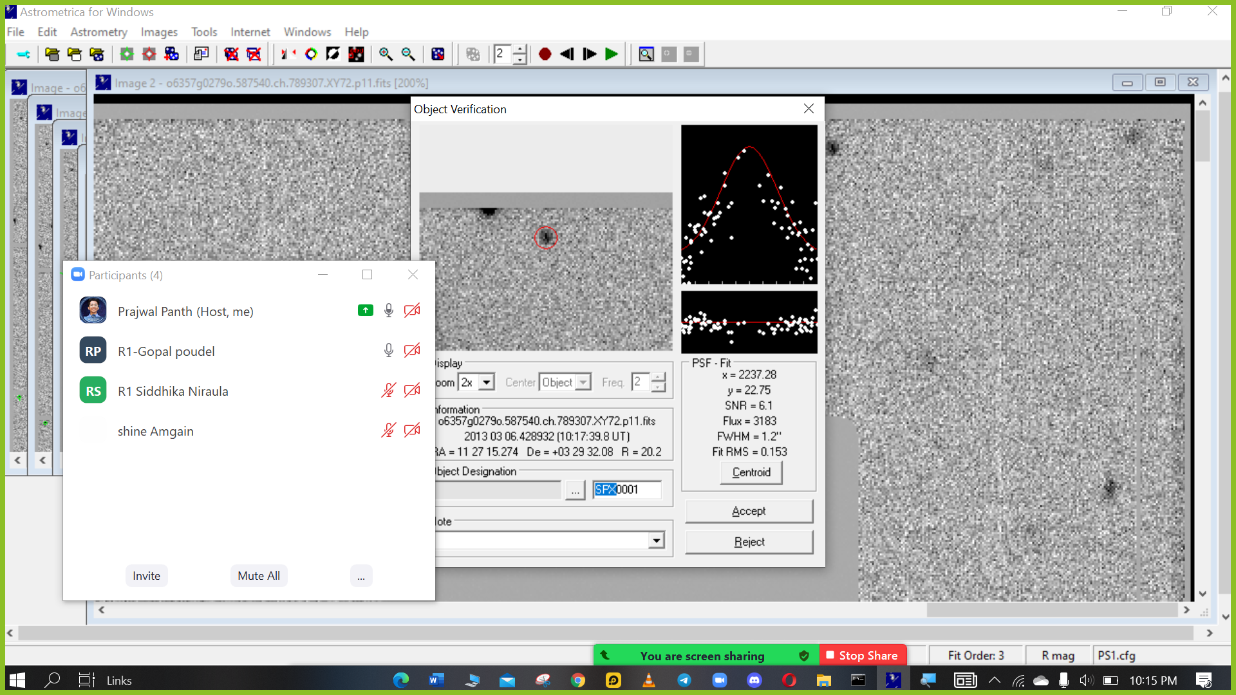Expand the Zoom 2x dropdown

487,382
